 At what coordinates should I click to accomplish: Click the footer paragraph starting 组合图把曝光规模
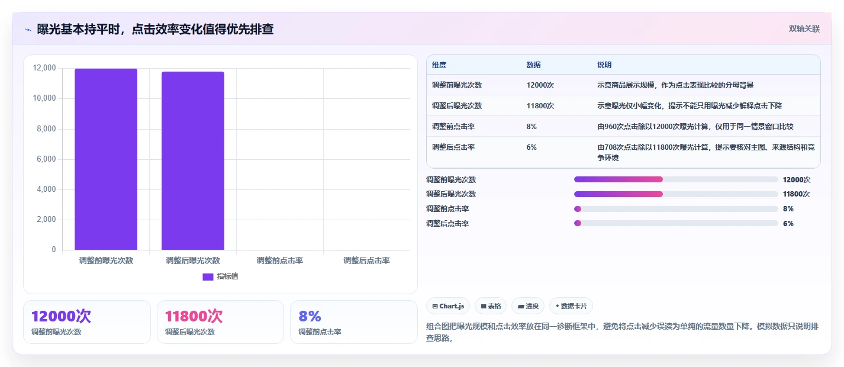click(x=623, y=333)
